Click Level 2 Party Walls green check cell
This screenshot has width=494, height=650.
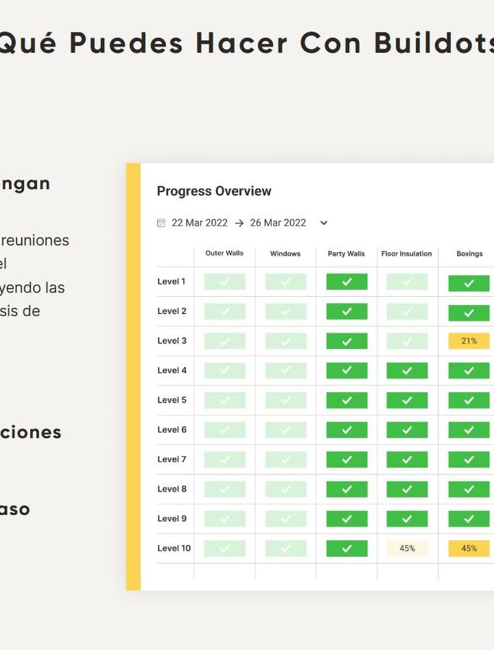[x=346, y=311]
